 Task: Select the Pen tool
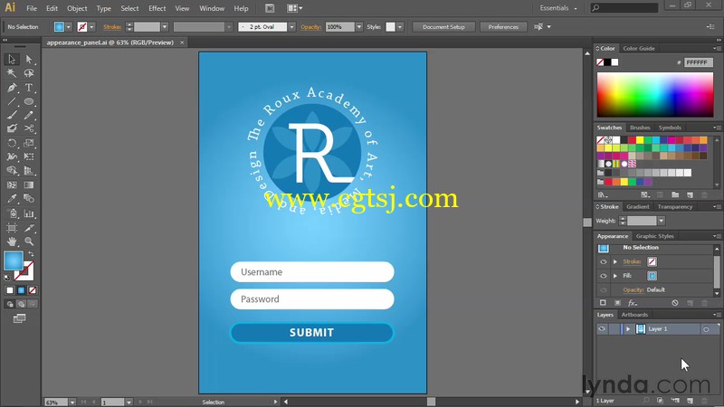(12, 87)
